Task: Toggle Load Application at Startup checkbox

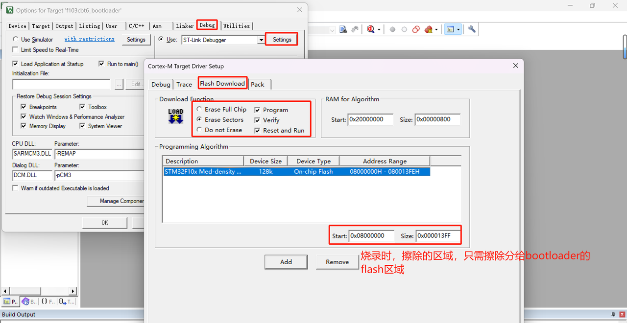Action: [x=16, y=64]
